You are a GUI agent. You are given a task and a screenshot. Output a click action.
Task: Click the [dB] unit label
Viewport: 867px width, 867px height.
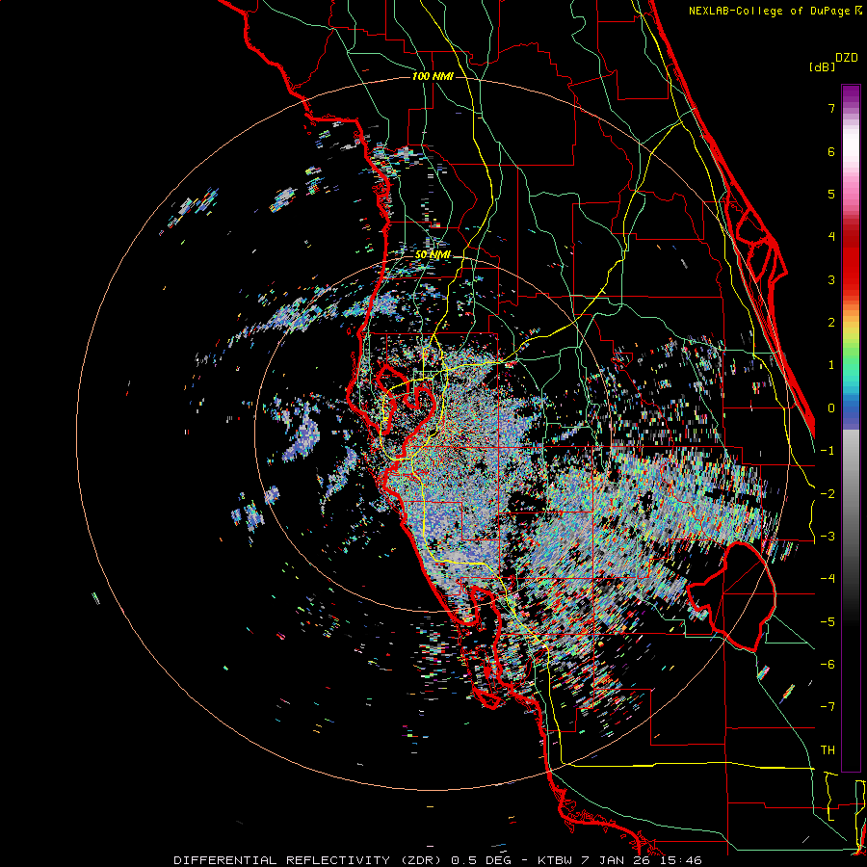pos(823,66)
